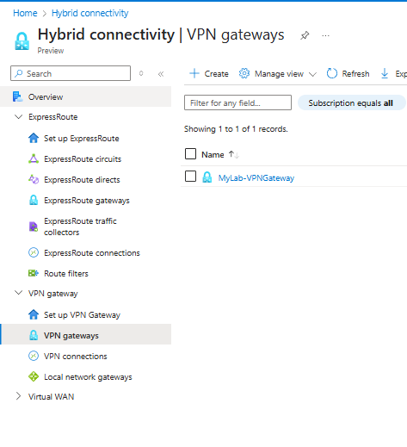The image size is (407, 447).
Task: Click the Route filters icon in the sidebar
Action: (34, 273)
